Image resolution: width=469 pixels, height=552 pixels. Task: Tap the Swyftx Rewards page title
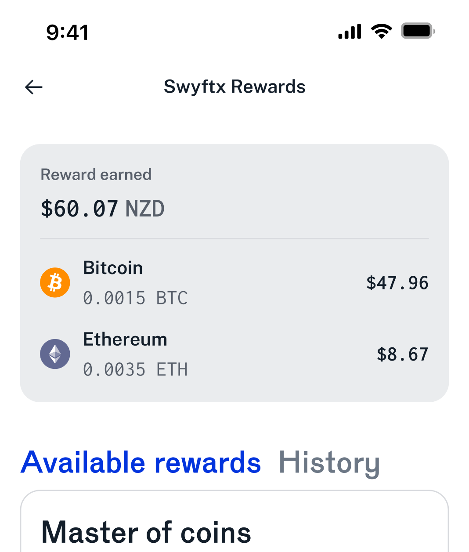point(234,87)
